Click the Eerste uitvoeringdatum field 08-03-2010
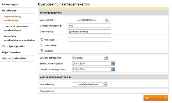The height and width of the screenshot is (103, 172). (91, 63)
